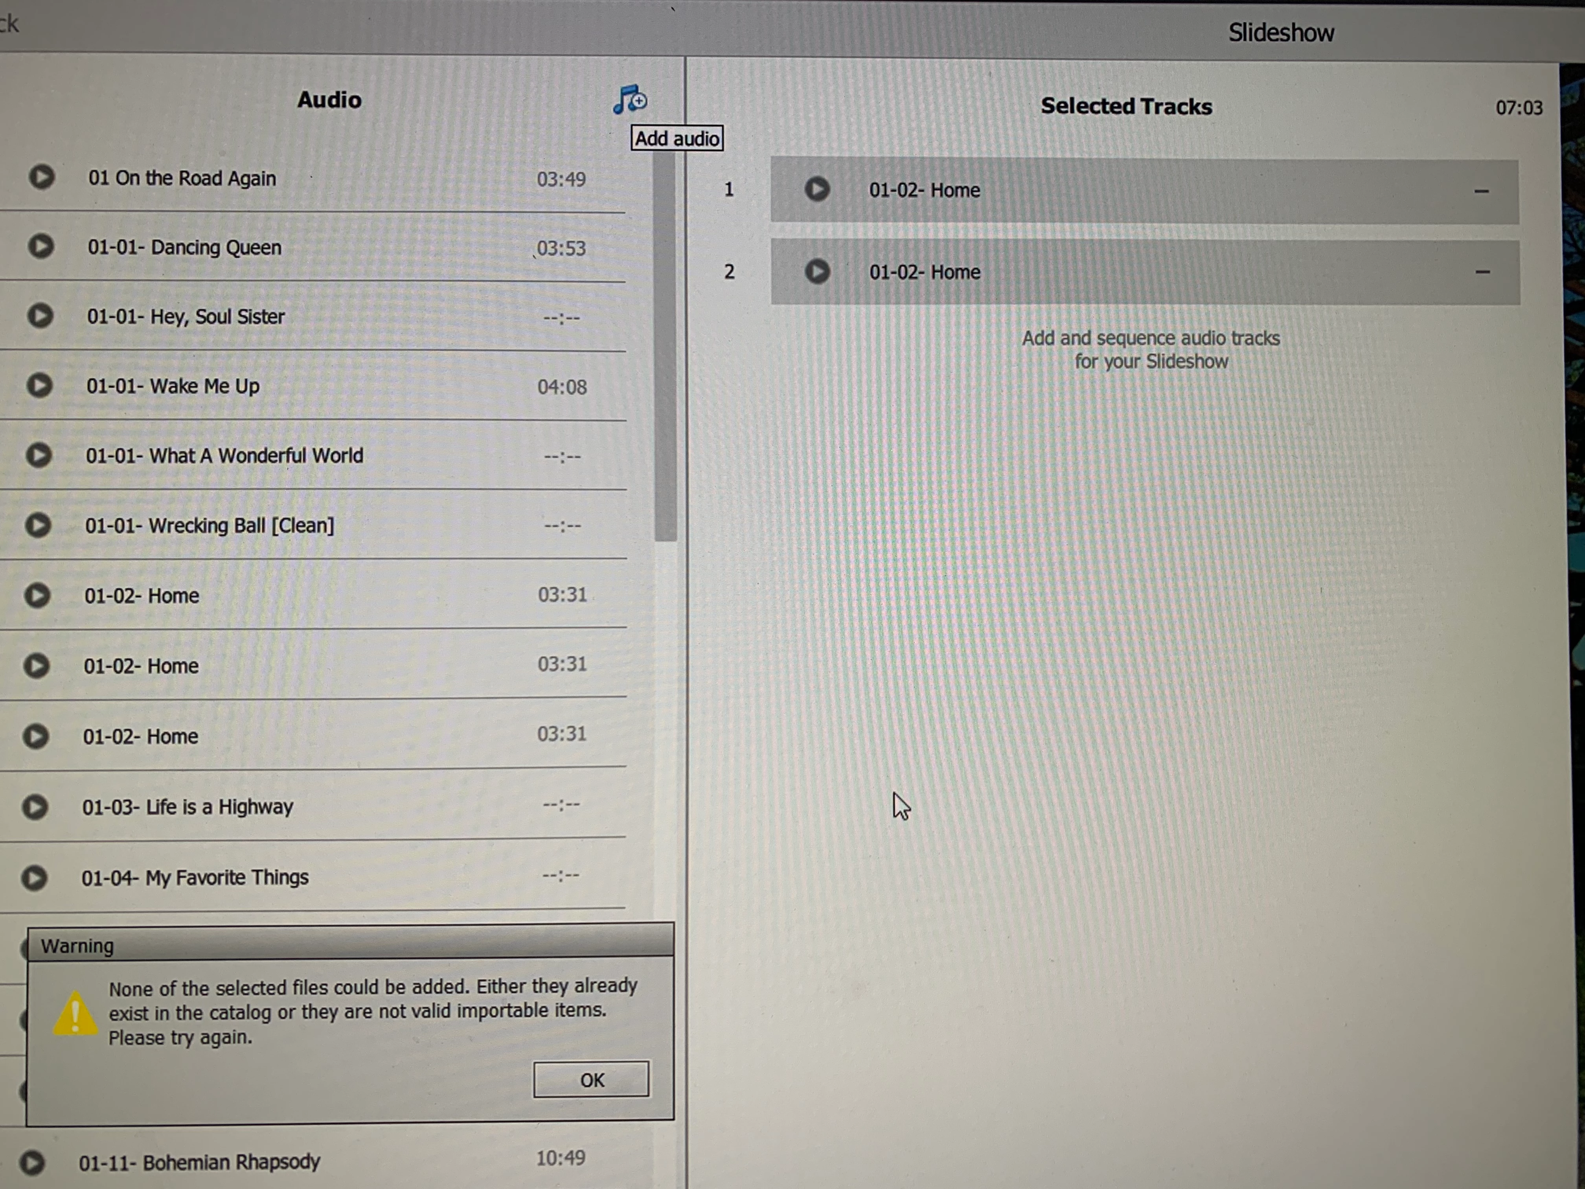
Task: Play 01 On the Road Again preview
Action: click(42, 176)
